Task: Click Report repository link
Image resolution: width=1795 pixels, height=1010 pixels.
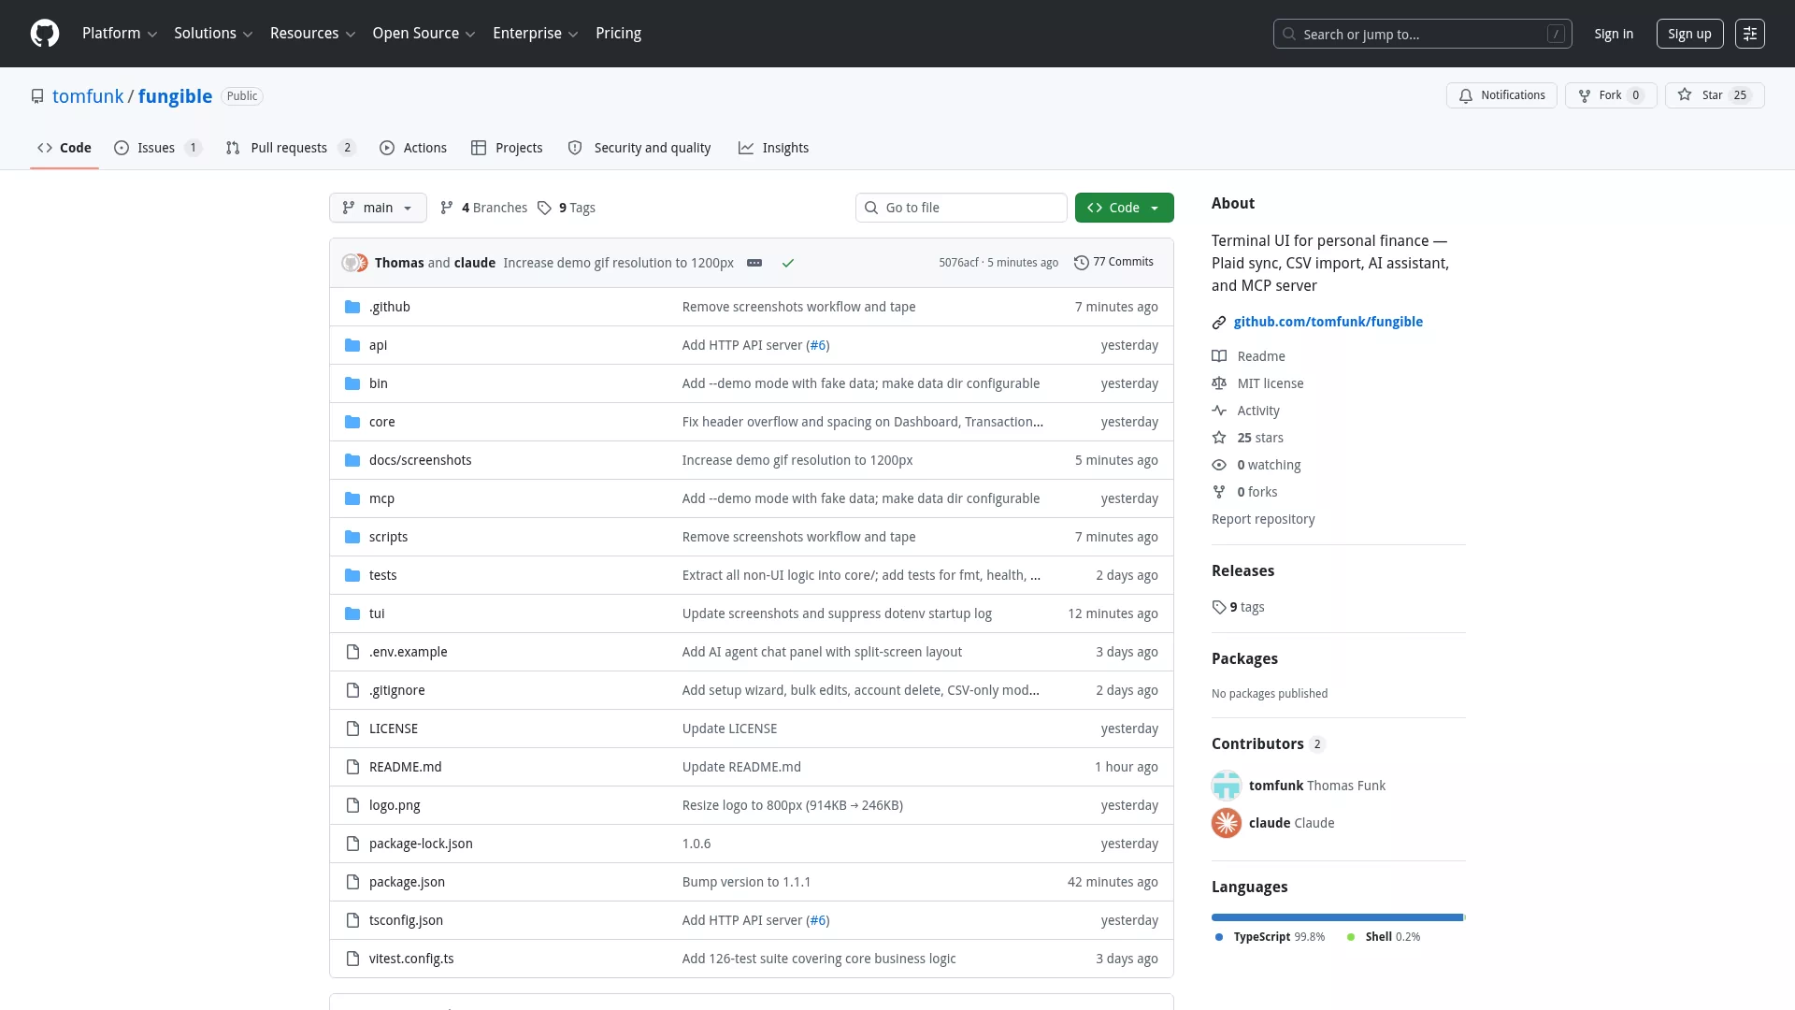Action: pos(1263,519)
